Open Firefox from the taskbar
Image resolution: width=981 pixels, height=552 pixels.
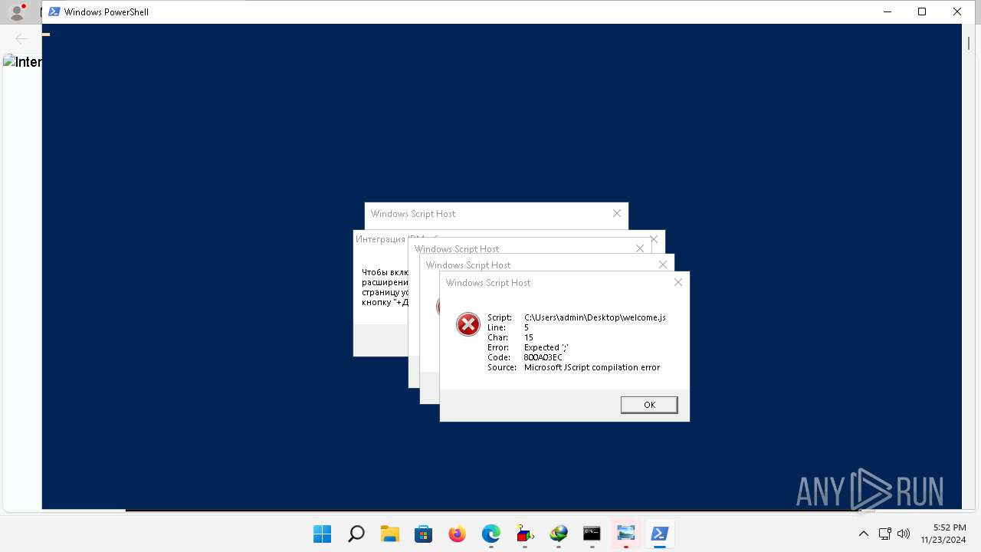[x=458, y=534]
